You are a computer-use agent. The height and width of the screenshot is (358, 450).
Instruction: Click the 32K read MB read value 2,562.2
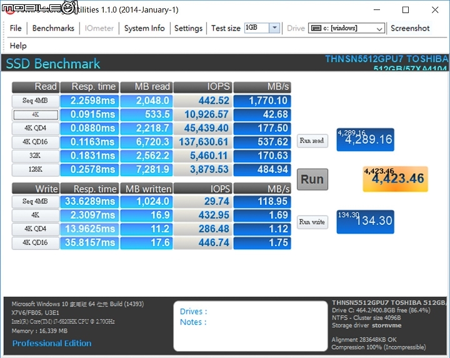coord(146,156)
